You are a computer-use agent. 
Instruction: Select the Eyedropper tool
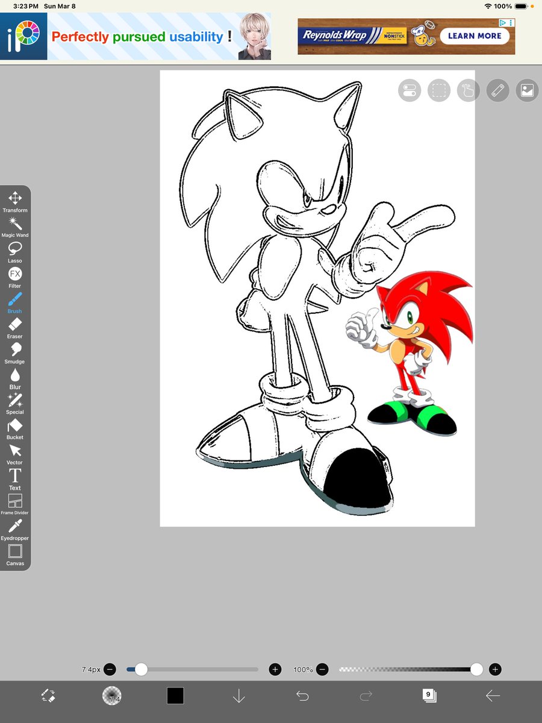pos(15,530)
